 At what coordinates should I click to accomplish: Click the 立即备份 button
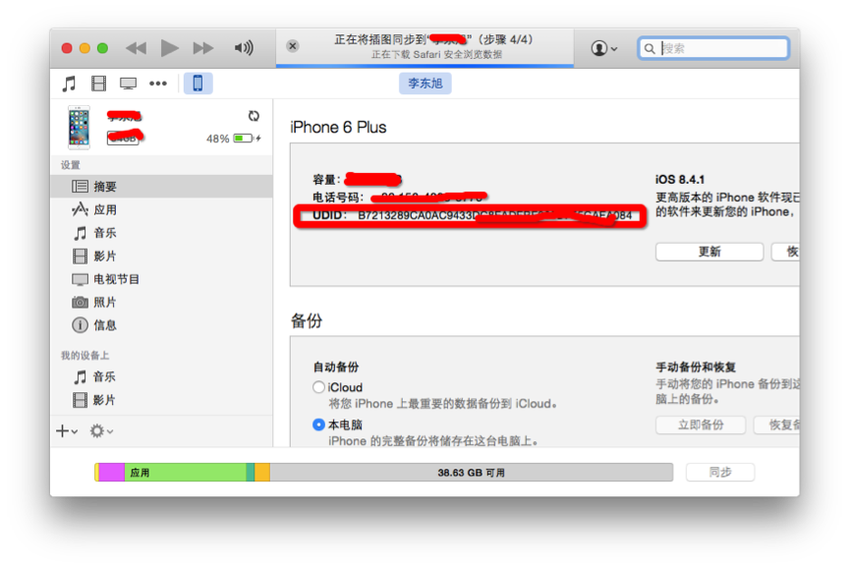(701, 425)
